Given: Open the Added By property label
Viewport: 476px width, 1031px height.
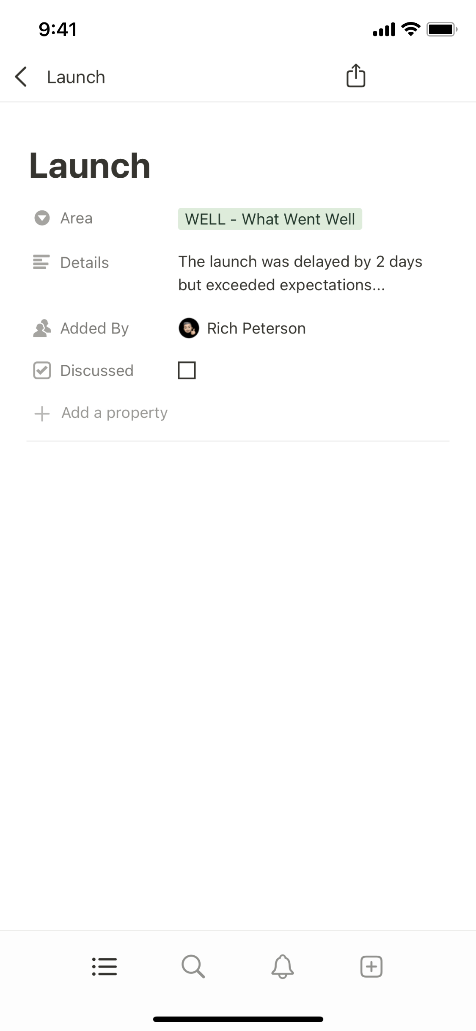Looking at the screenshot, I should pyautogui.click(x=94, y=328).
